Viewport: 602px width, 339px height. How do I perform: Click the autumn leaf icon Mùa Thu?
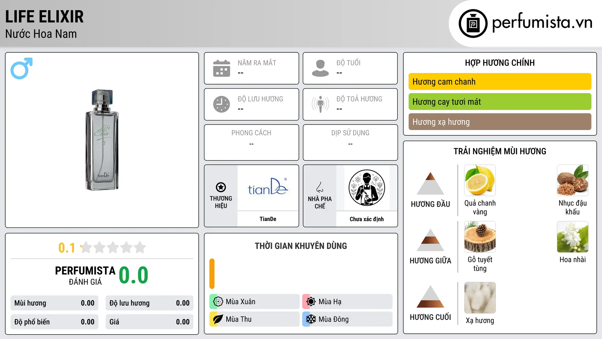(x=218, y=319)
